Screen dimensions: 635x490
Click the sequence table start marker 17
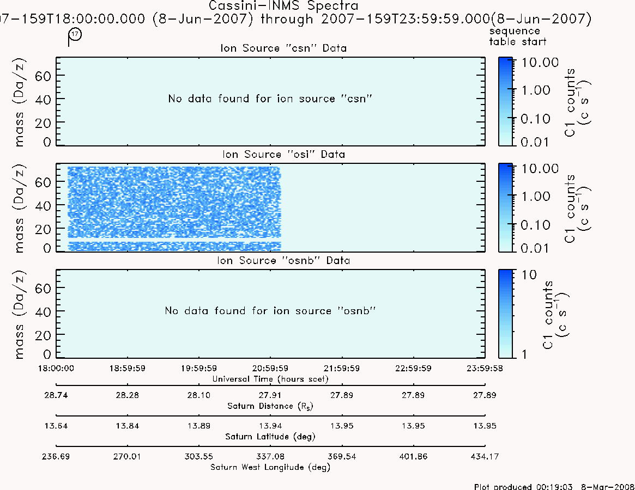[75, 34]
